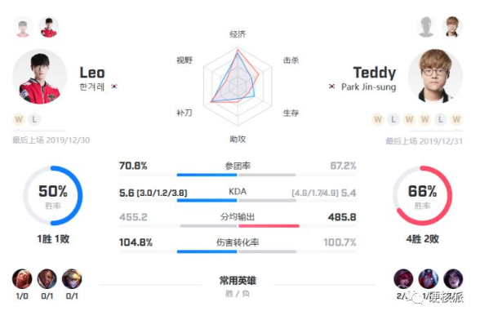Click Leo's second champion icon with 0/1 record
This screenshot has height=311, width=480.
point(47,279)
